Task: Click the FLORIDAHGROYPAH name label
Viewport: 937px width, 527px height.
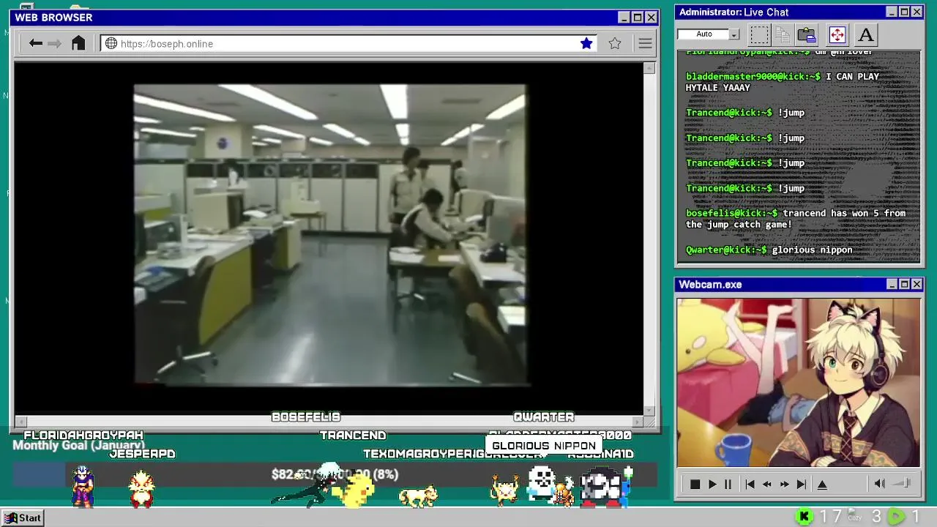Action: click(83, 435)
